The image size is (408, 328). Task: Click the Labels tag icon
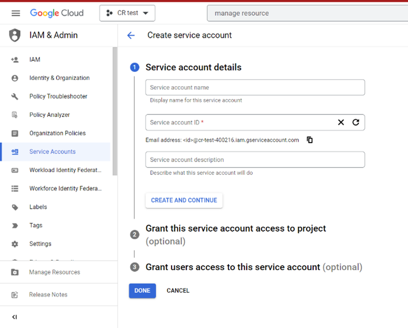pyautogui.click(x=15, y=207)
